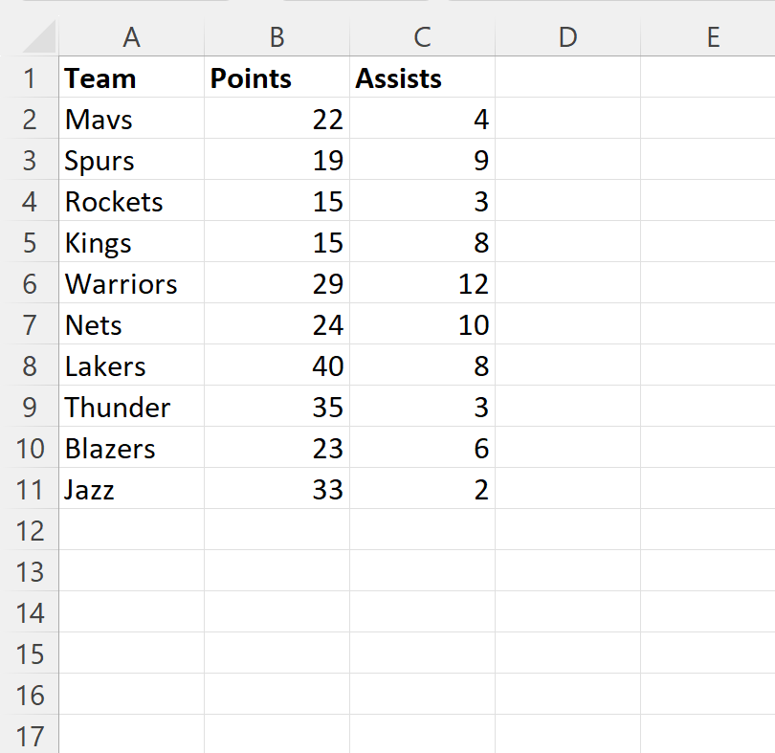Click the Team header cell
Viewport: 775px width, 753px height.
click(131, 78)
